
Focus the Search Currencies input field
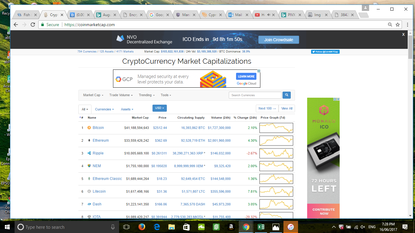coord(255,95)
